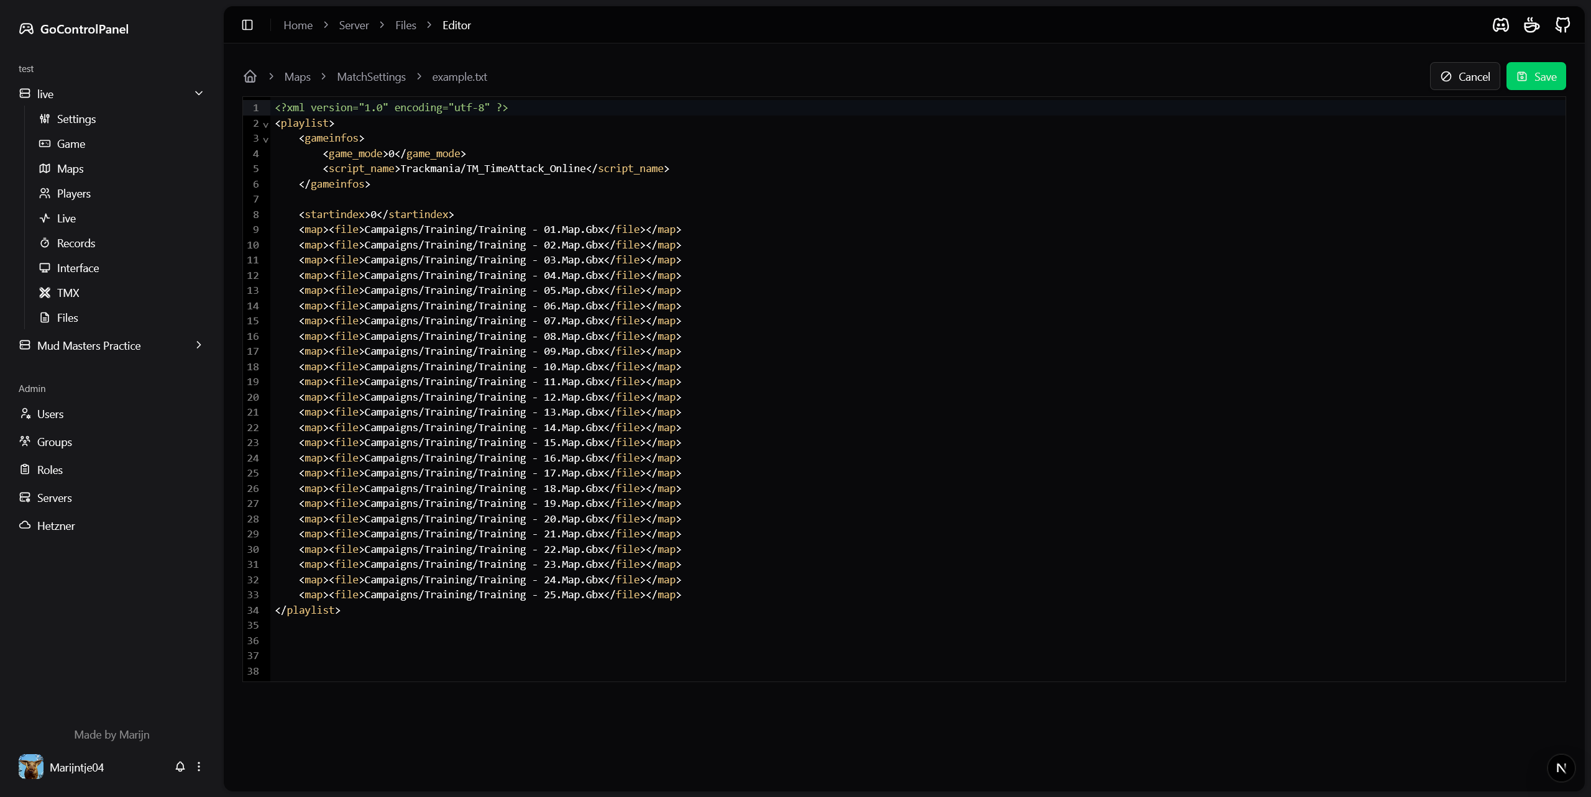
Task: Open the Hetzner admin page
Action: [56, 526]
